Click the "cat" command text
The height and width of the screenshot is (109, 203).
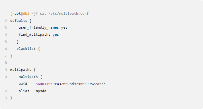coord(43,14)
